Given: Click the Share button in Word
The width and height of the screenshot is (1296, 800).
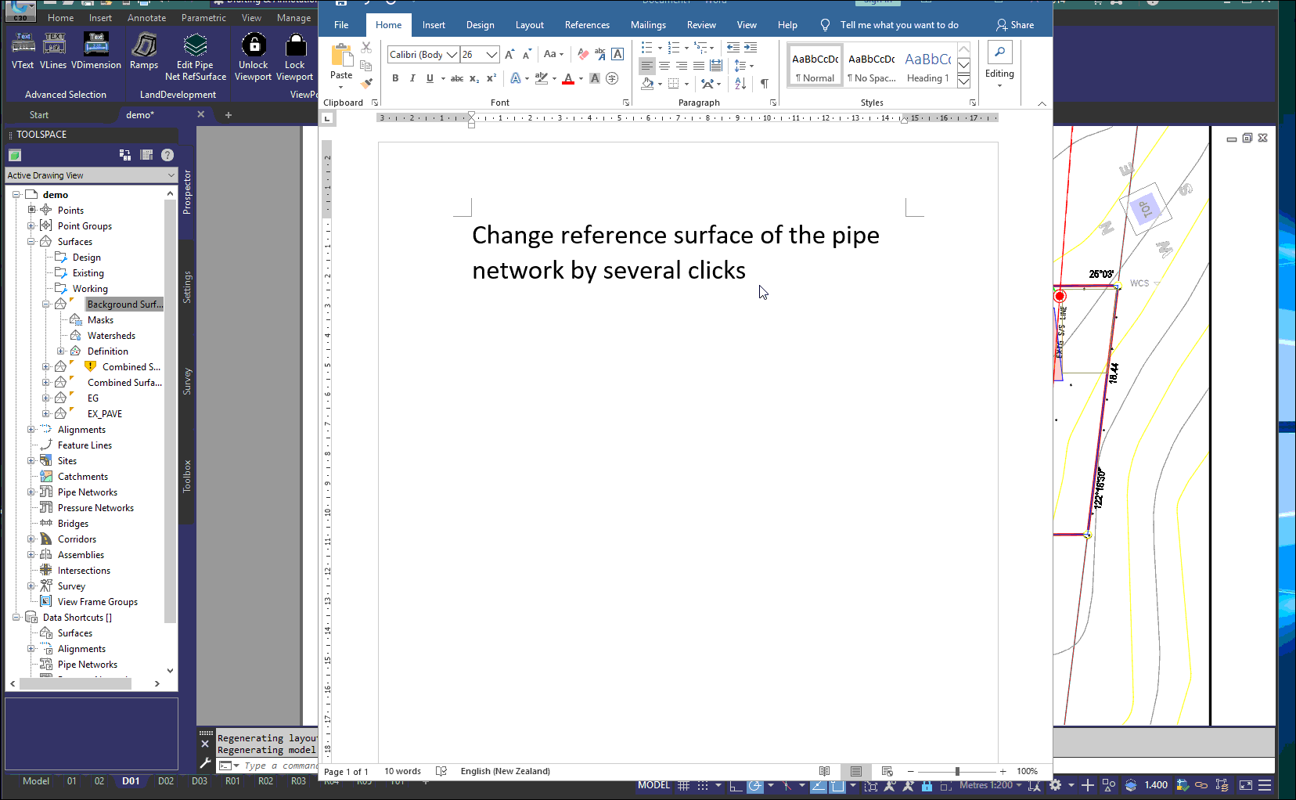Looking at the screenshot, I should tap(1015, 25).
